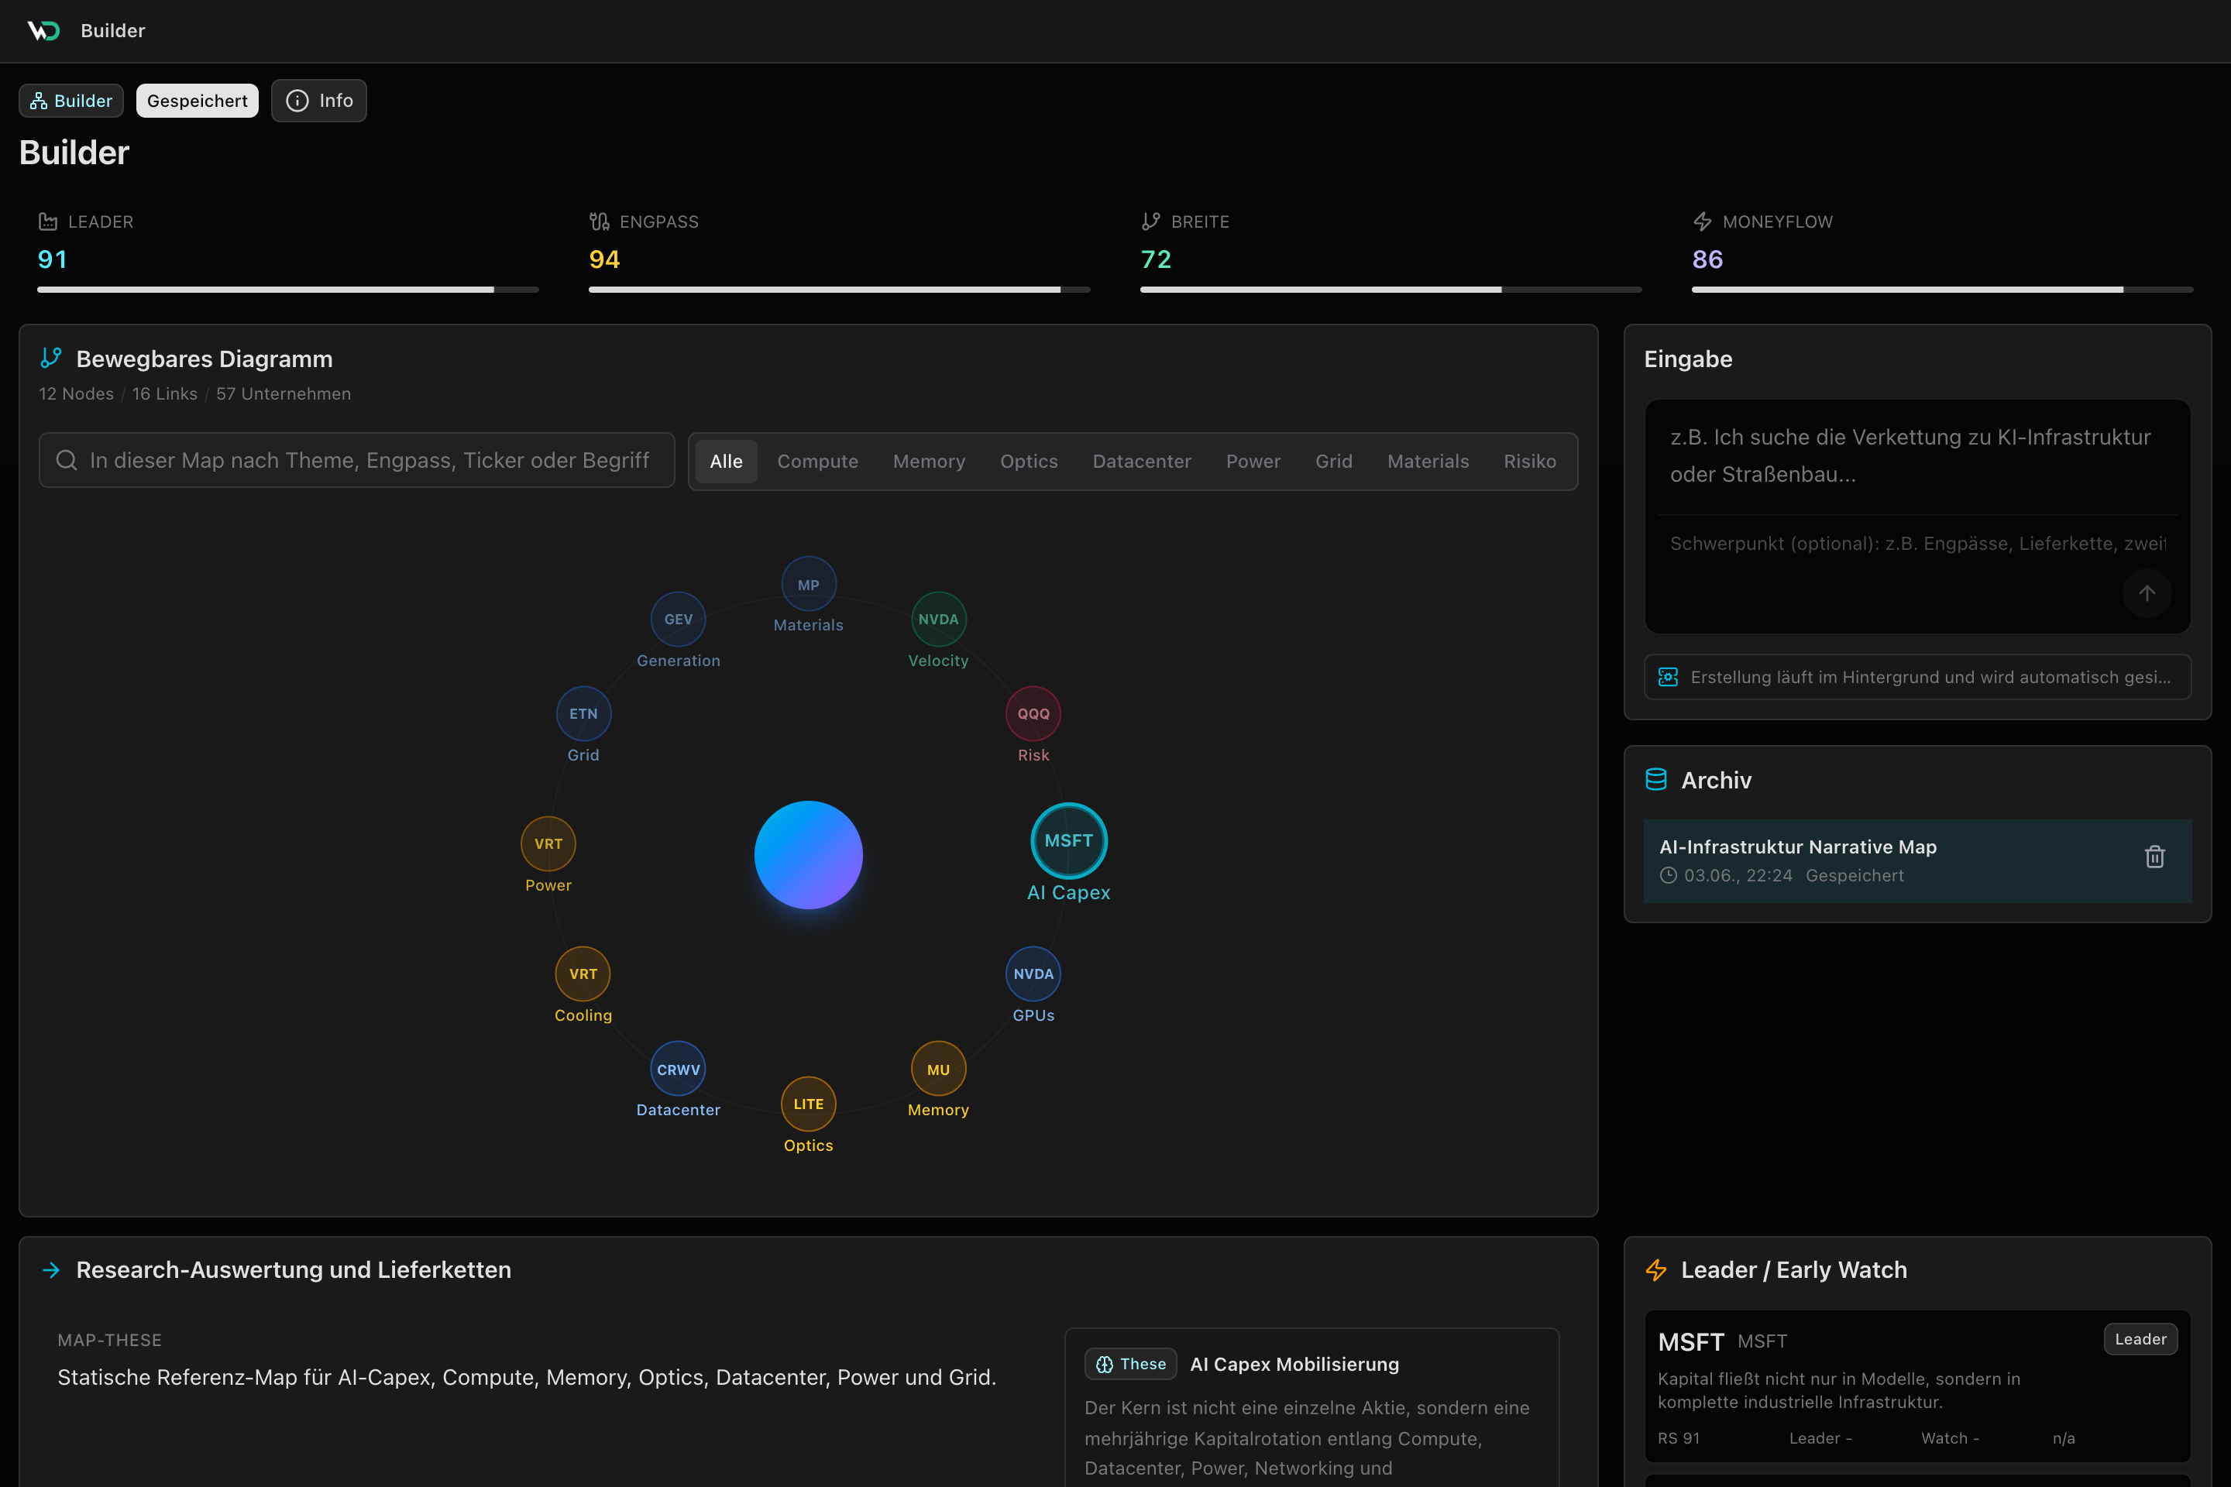Click the '16 Links' count text

(165, 393)
